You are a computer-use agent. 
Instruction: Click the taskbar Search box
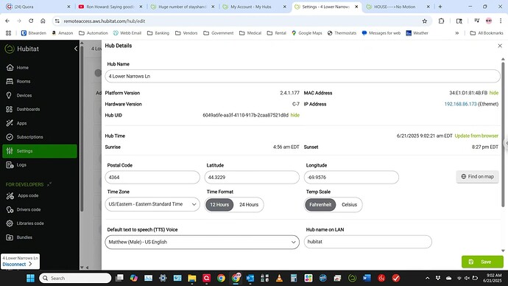point(75,278)
